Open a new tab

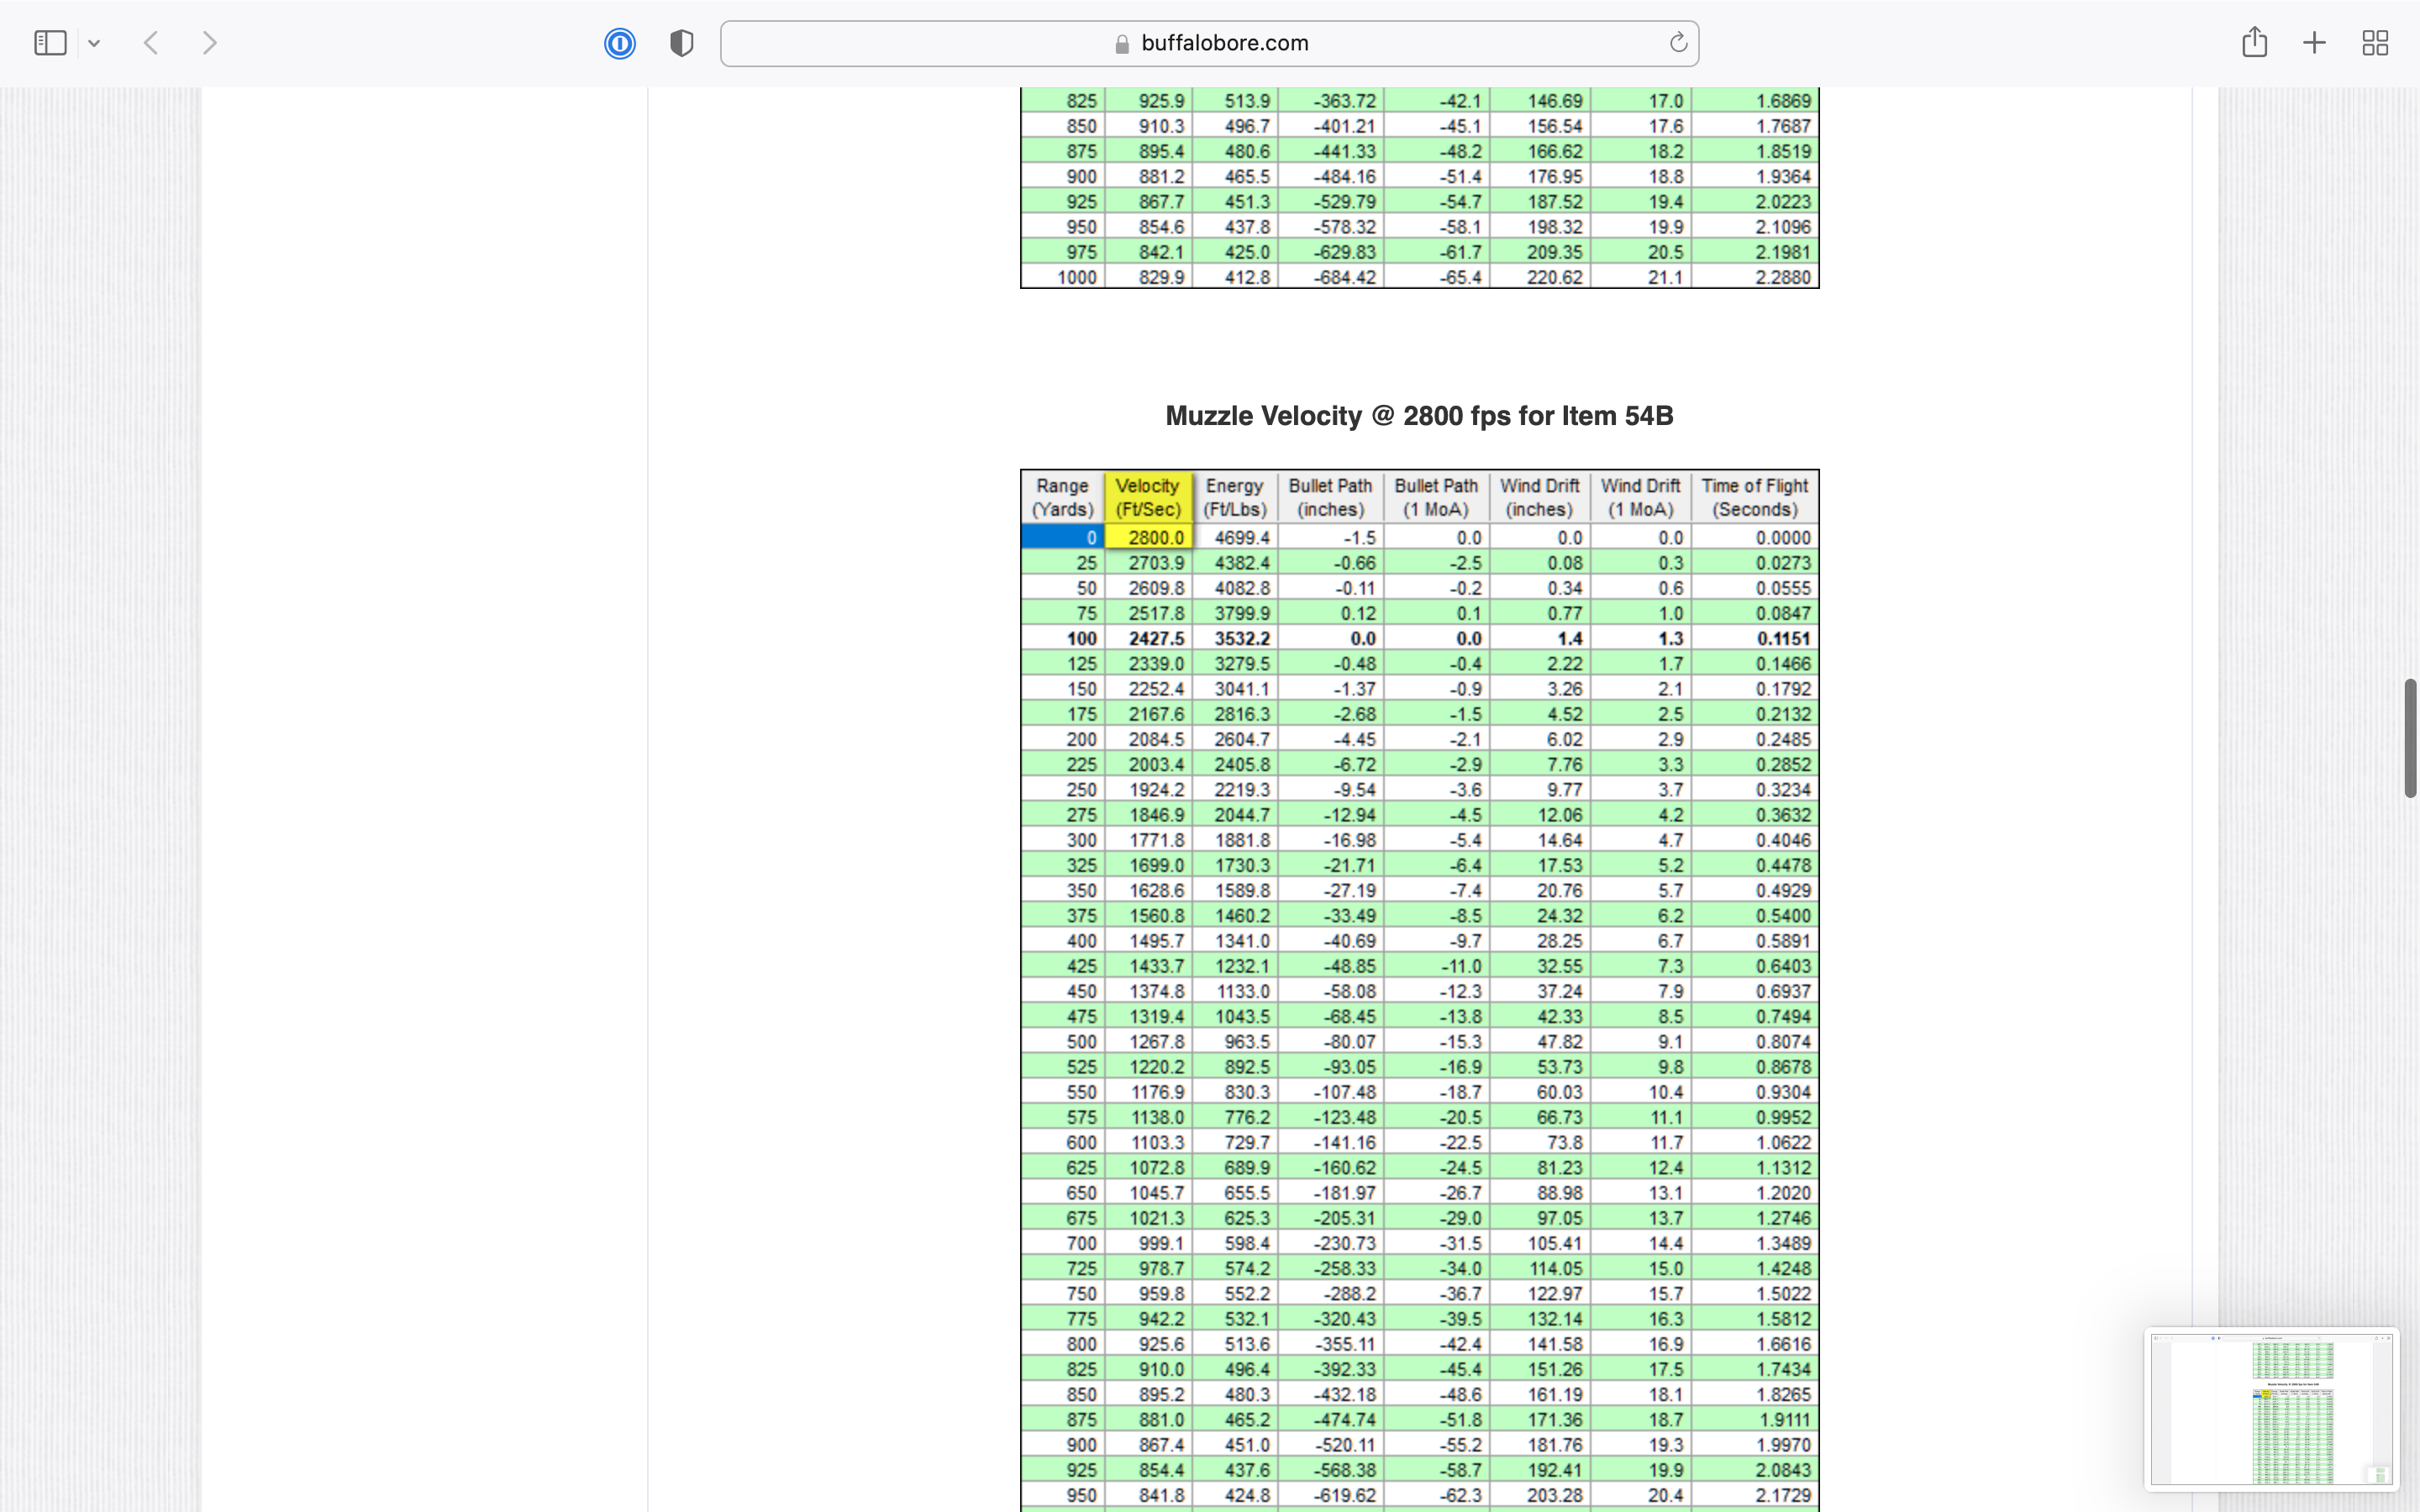tap(2314, 43)
